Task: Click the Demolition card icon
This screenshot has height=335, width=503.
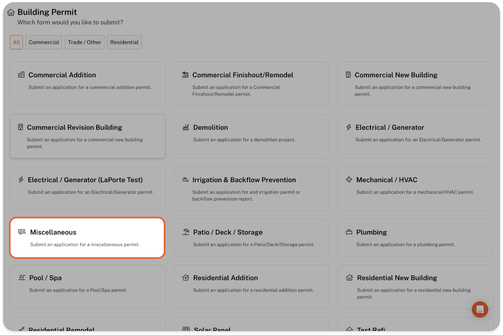Action: click(186, 127)
